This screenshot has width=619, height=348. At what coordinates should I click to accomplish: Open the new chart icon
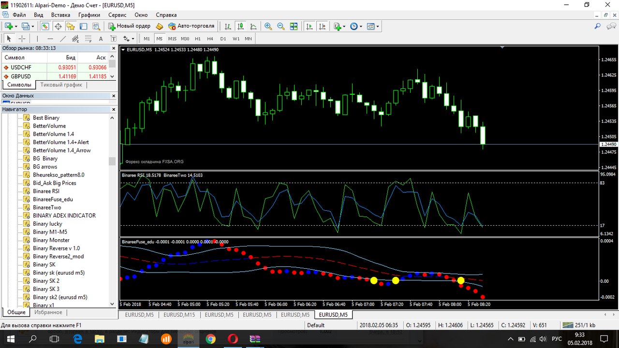click(8, 26)
